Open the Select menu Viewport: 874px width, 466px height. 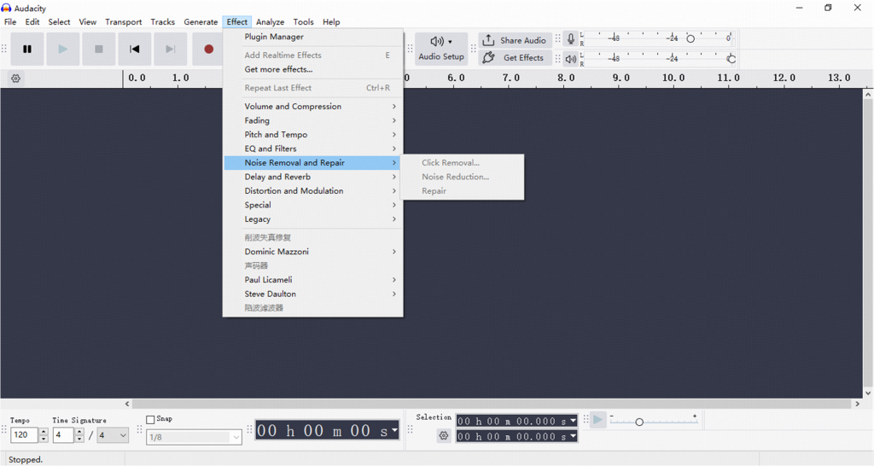coord(59,21)
